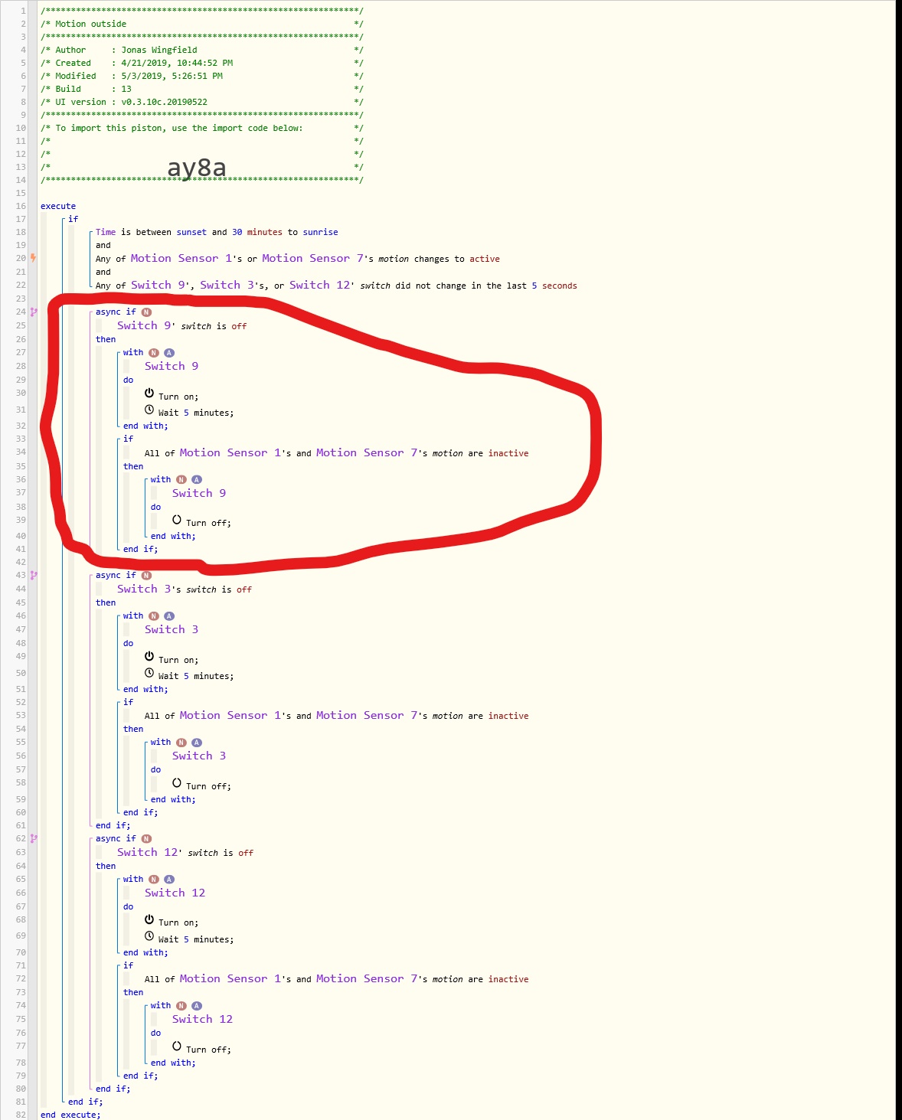The height and width of the screenshot is (1120, 902).
Task: Select the 'execute' keyword on line 16
Action: 58,206
